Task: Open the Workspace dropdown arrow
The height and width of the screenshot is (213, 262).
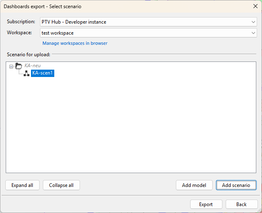Action: click(253, 33)
